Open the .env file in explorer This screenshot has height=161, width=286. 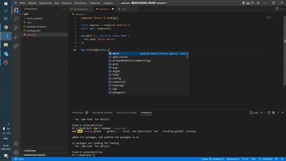[45, 22]
